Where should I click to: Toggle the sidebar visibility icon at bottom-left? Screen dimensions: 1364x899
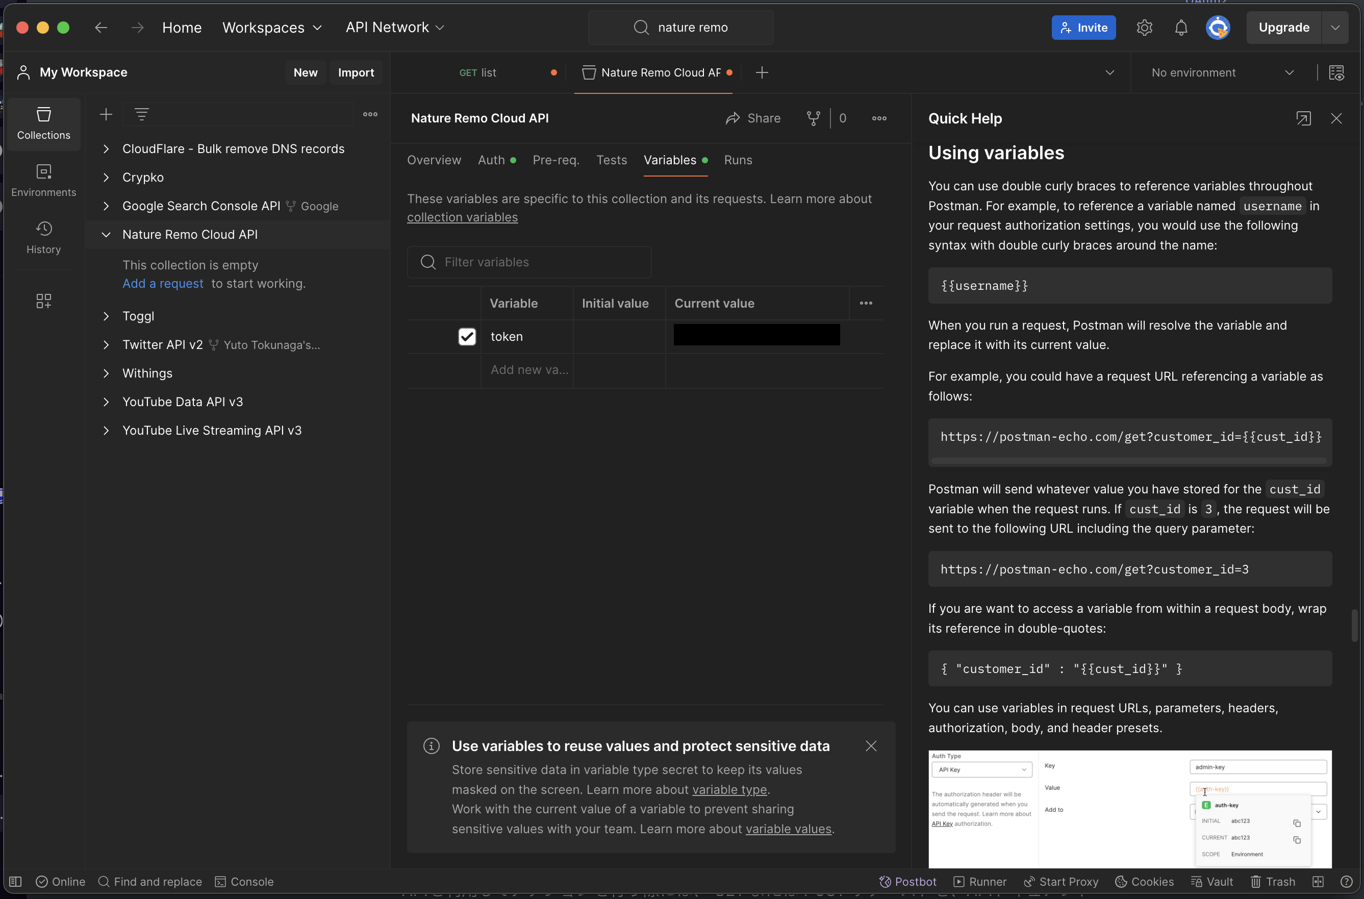(15, 882)
